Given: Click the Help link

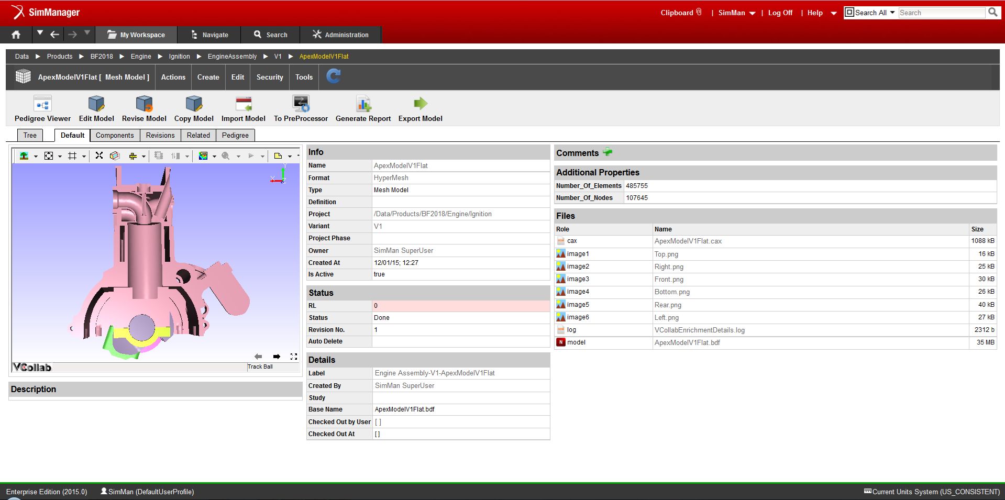Looking at the screenshot, I should pos(815,13).
